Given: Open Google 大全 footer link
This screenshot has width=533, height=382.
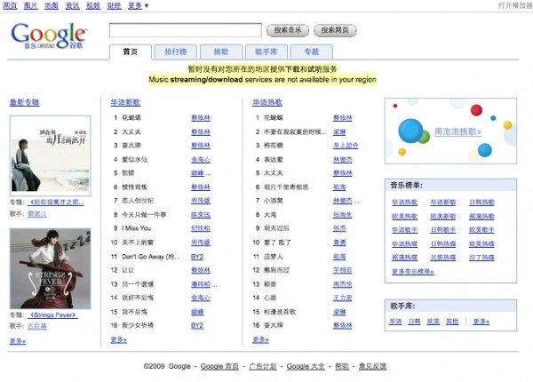Looking at the screenshot, I should pyautogui.click(x=306, y=366).
